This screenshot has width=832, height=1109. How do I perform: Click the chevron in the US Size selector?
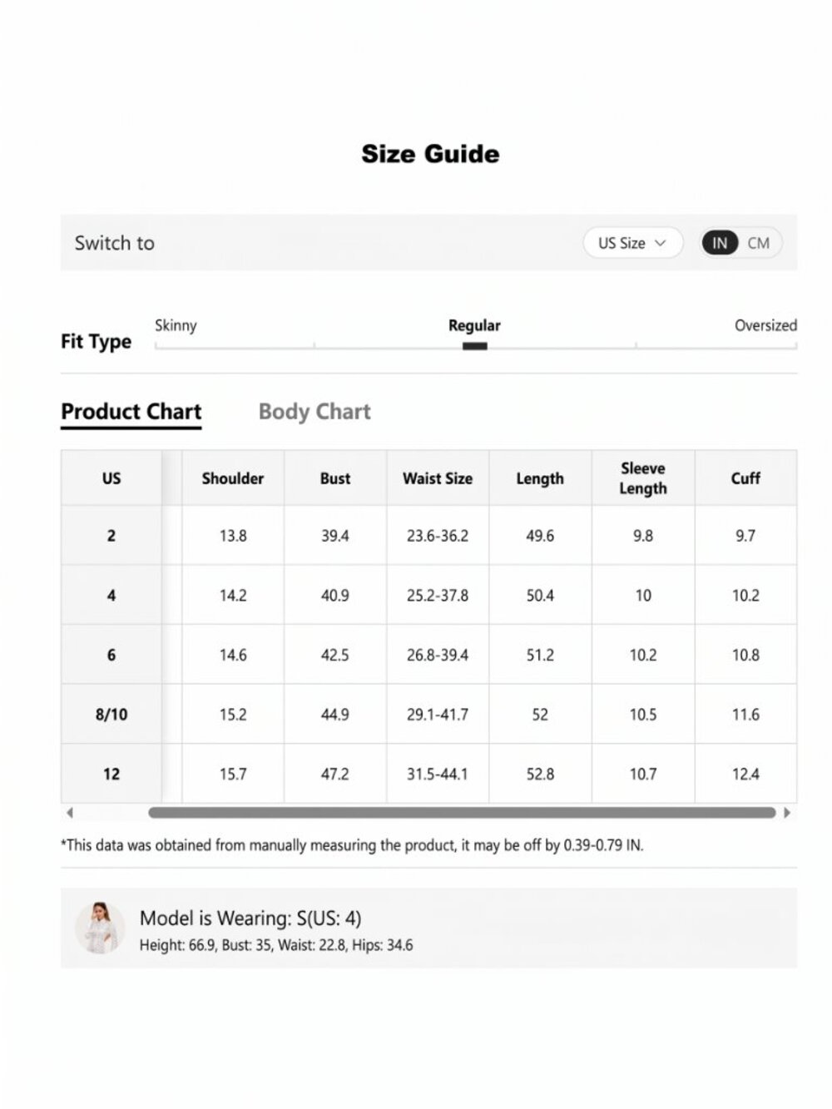tap(661, 243)
